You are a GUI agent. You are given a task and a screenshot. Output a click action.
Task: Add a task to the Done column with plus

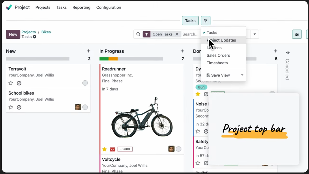coord(276,51)
